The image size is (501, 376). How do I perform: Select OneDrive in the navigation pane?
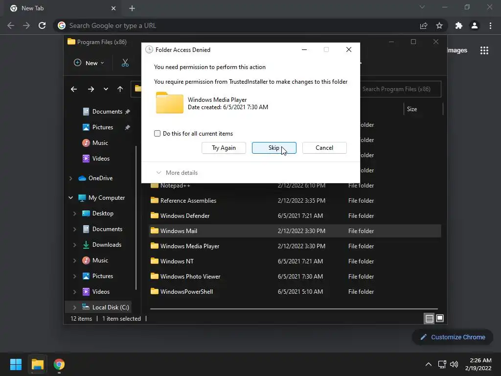coord(95,178)
